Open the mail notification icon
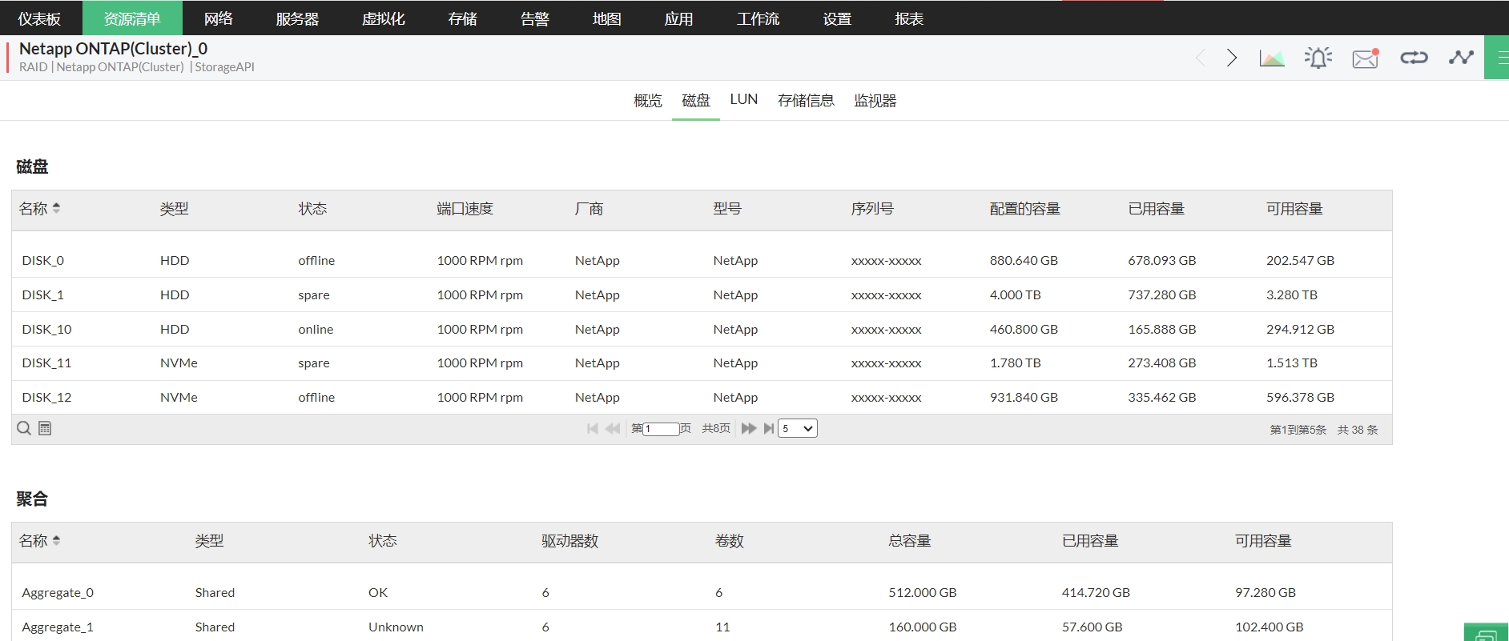This screenshot has width=1509, height=641. (x=1366, y=58)
